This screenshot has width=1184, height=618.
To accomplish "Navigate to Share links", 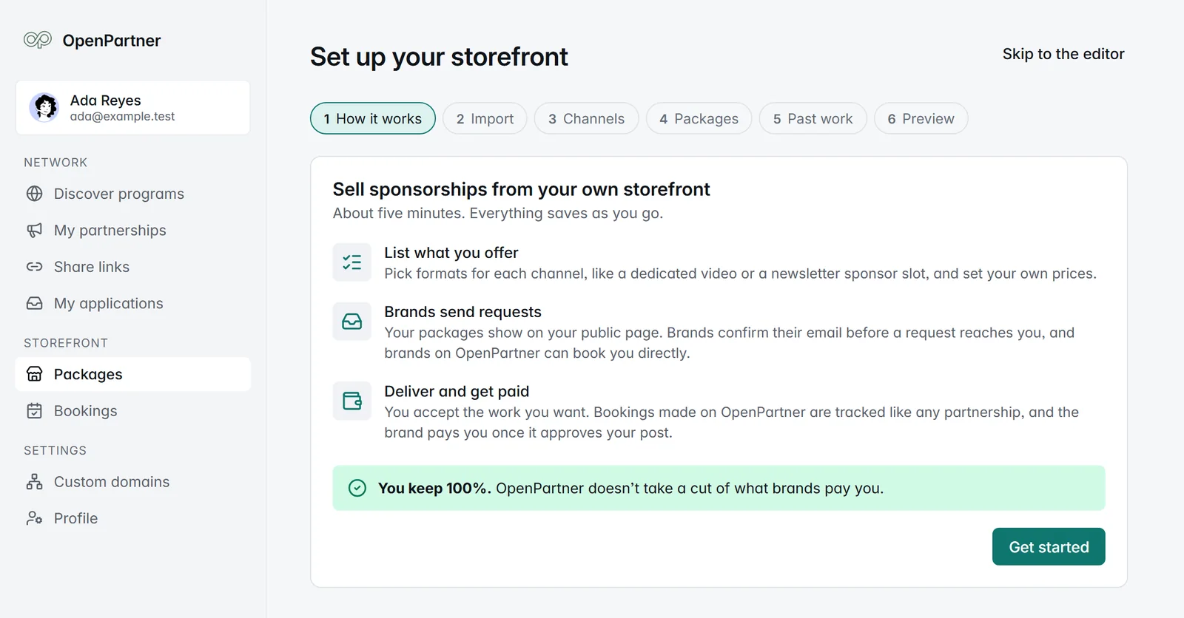I will [133, 267].
